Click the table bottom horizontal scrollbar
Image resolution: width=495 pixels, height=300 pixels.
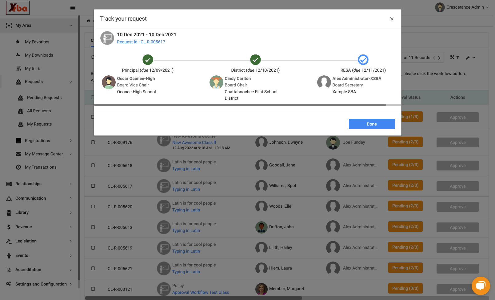194,298
